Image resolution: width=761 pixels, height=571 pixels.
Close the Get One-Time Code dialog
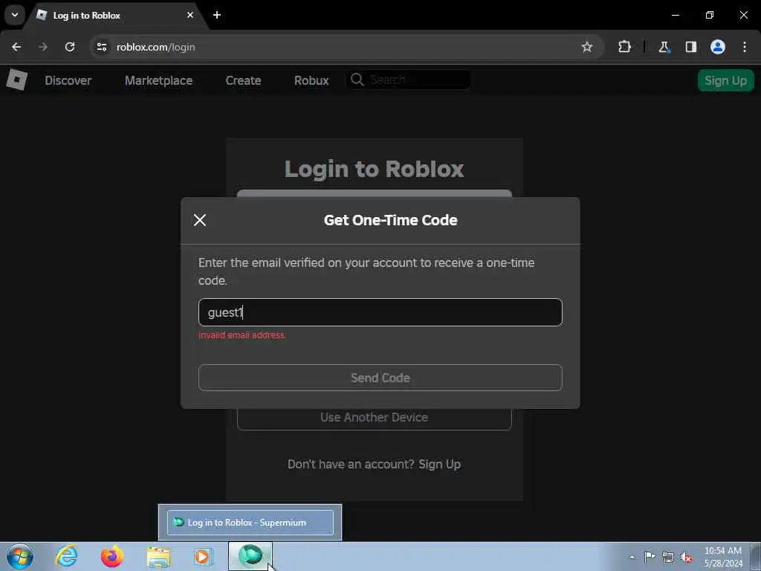click(200, 220)
